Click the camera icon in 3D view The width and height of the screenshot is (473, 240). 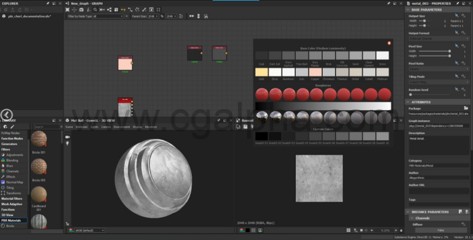pos(67,137)
